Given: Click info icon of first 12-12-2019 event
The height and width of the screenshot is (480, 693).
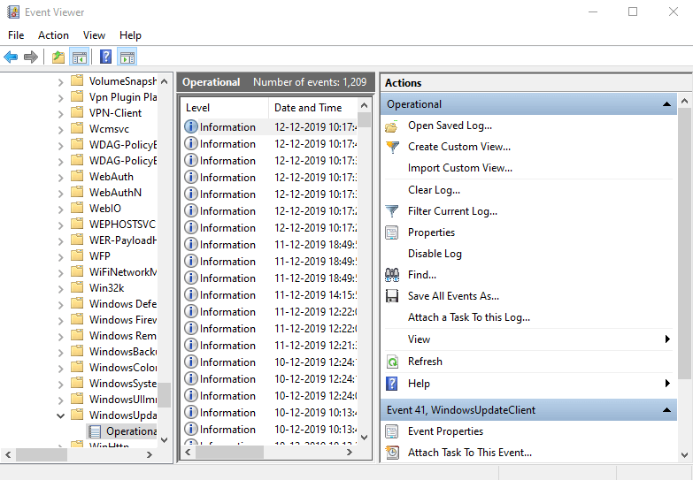Looking at the screenshot, I should (x=191, y=126).
